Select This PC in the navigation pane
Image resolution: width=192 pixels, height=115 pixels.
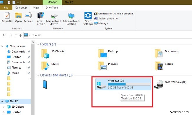(14, 101)
